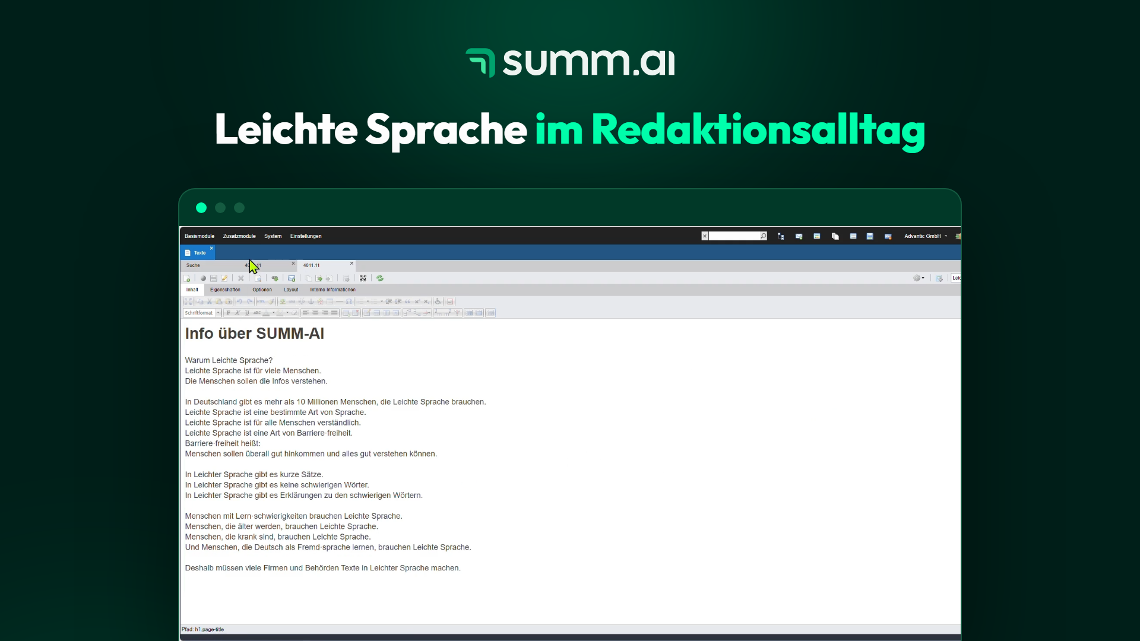Click the cut scissors icon
The width and height of the screenshot is (1140, 641).
point(210,302)
